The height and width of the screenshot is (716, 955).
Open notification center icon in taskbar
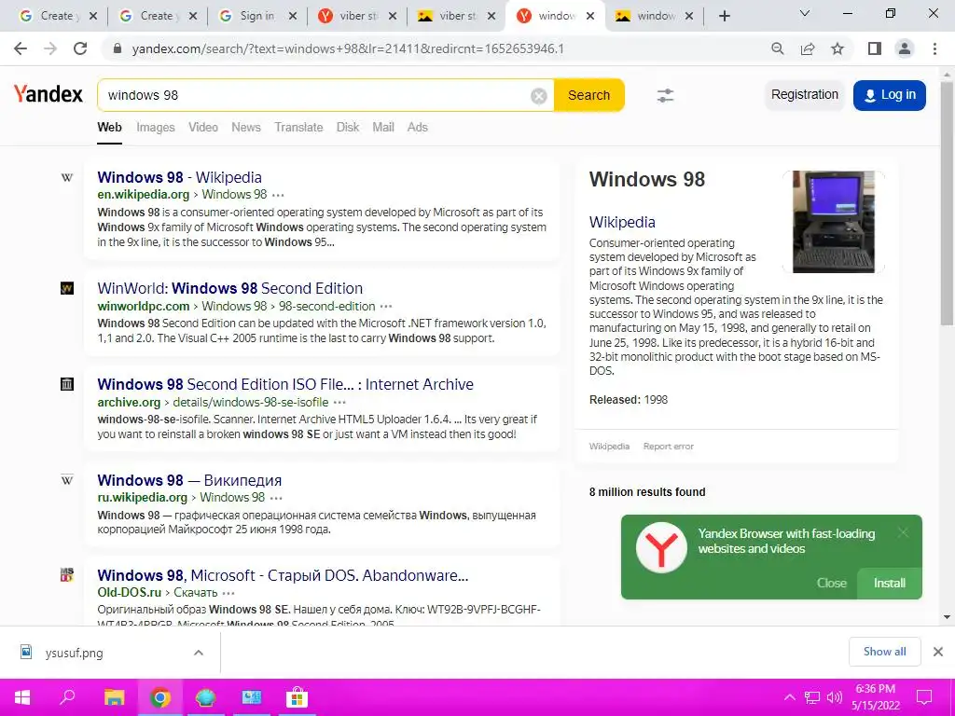(924, 697)
